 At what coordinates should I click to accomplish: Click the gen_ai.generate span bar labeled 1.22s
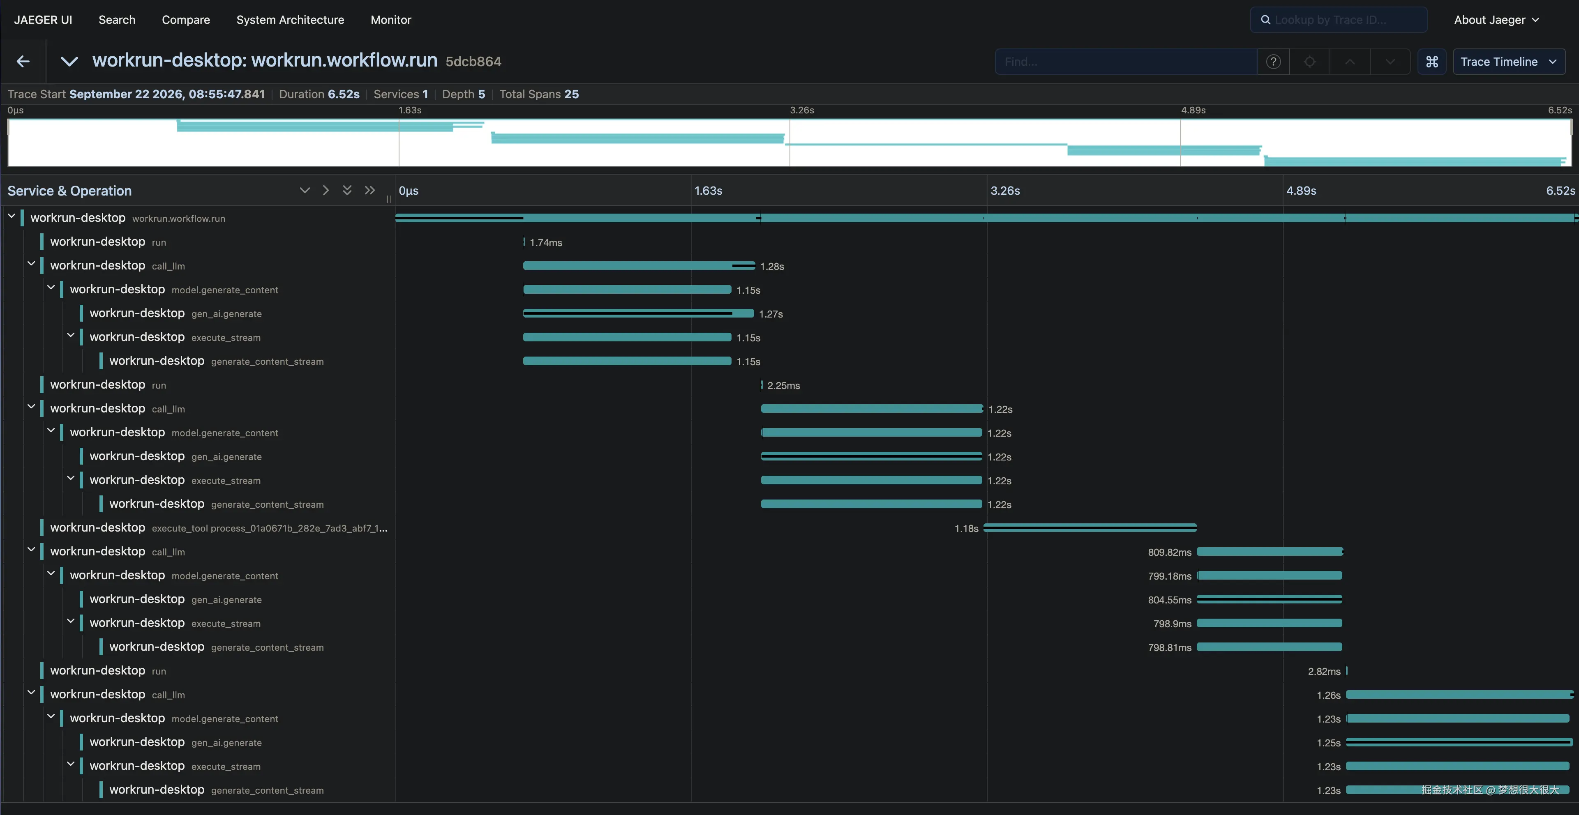tap(871, 456)
